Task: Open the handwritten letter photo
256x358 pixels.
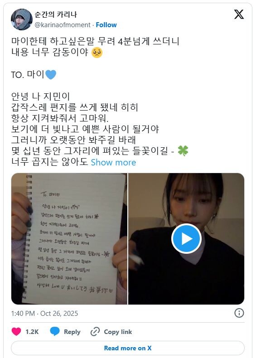Action: tap(69, 238)
